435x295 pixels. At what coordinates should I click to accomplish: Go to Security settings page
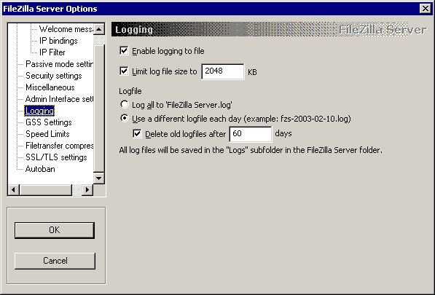[54, 76]
